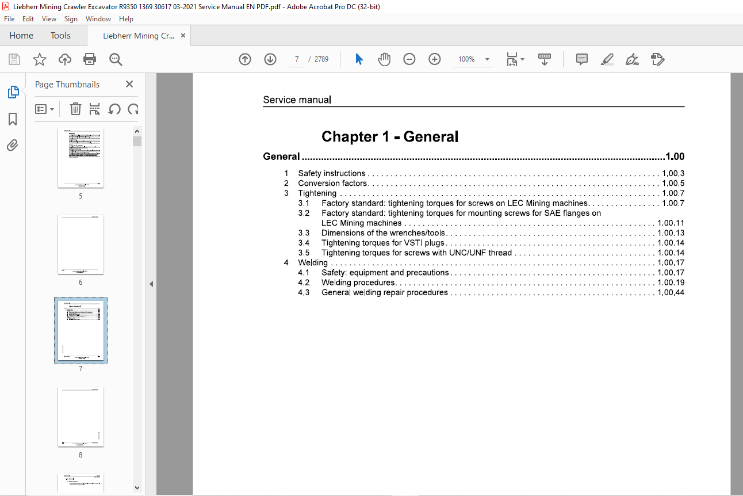Select page 5 thumbnail

(81, 158)
